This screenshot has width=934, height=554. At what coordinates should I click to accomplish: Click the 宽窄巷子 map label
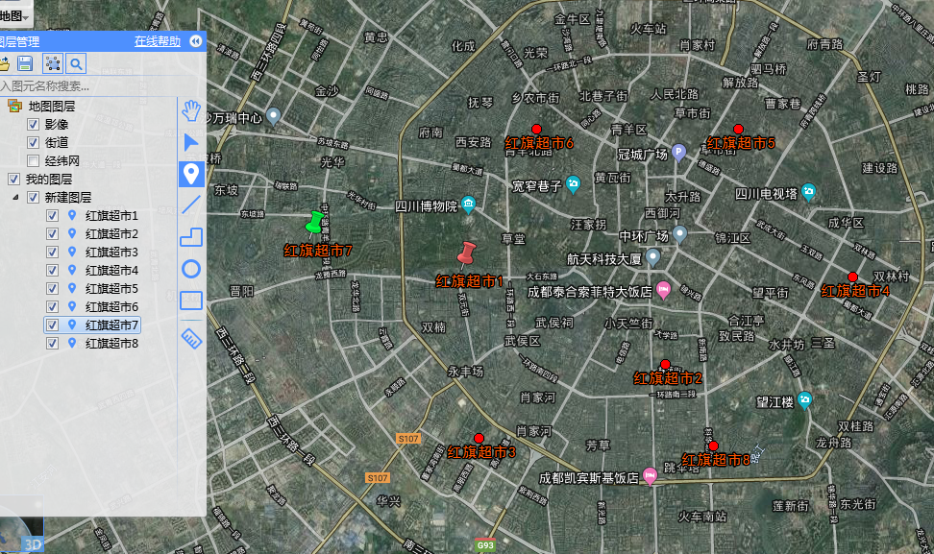pos(537,186)
